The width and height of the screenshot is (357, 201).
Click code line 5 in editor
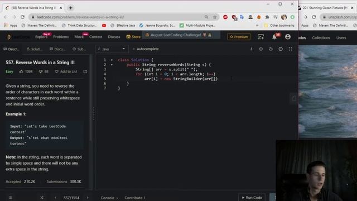click(x=181, y=79)
